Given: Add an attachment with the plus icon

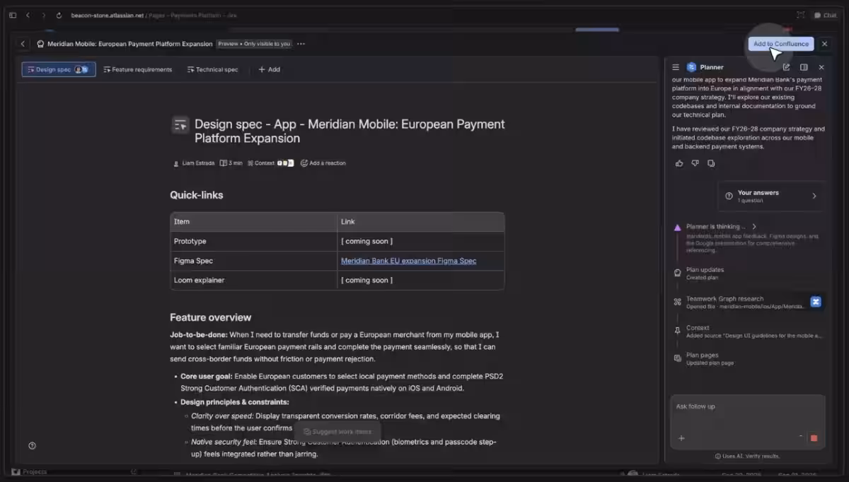Looking at the screenshot, I should click(x=681, y=438).
